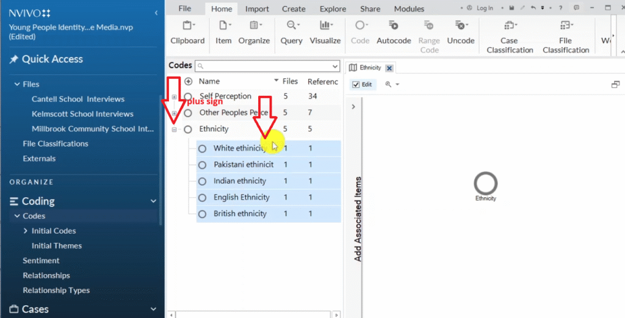Toggle the Edit checkbox
This screenshot has height=318, width=625.
356,84
